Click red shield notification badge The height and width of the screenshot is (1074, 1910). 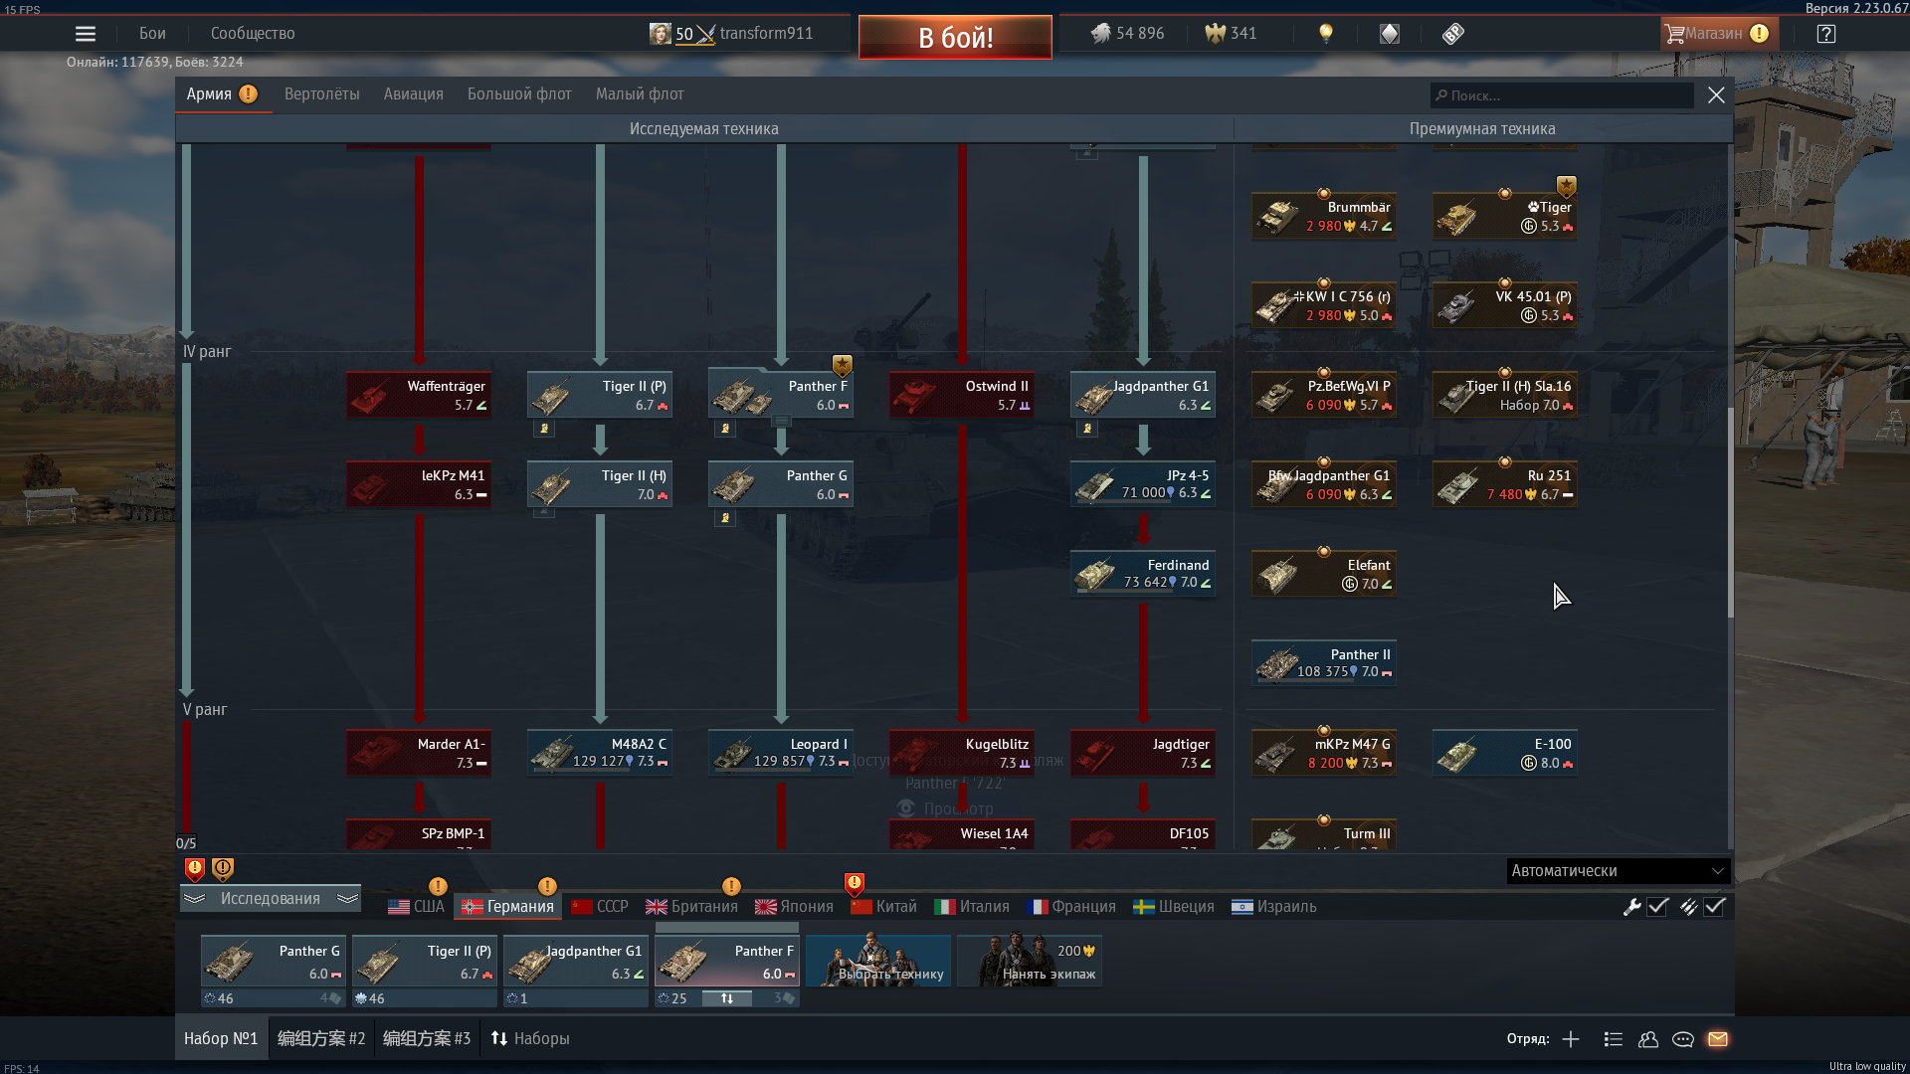coord(195,870)
